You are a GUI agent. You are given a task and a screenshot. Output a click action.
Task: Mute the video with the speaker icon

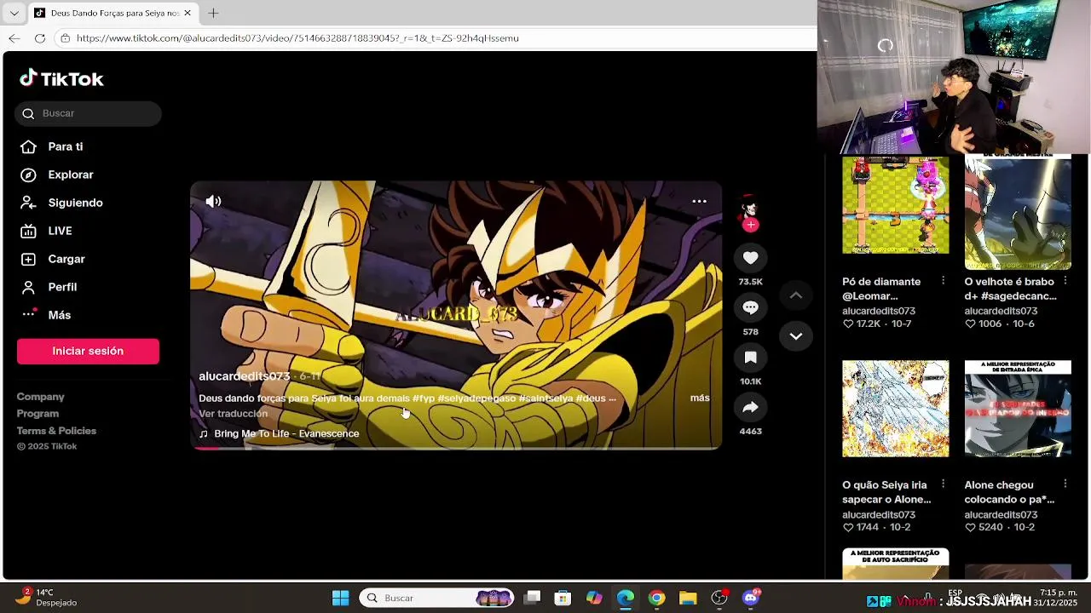(213, 201)
